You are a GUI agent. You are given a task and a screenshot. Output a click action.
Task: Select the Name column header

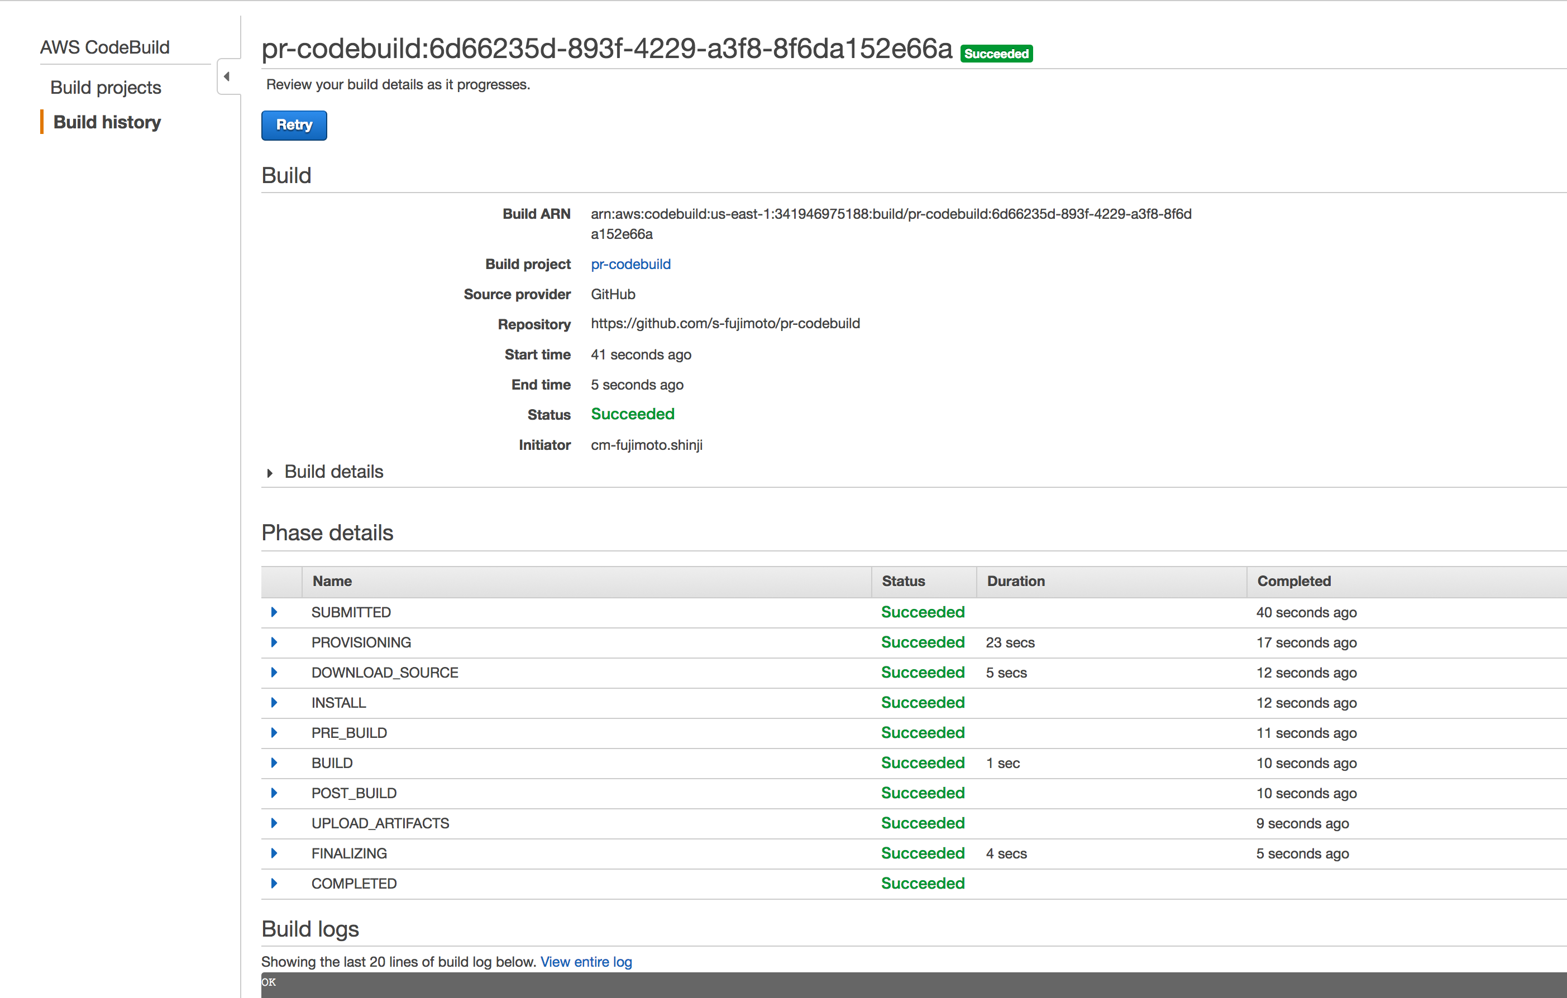[332, 581]
